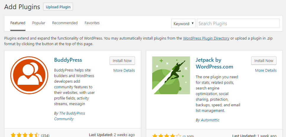
Task: Click BuddyPress Last Updated 2 weeks ago
Action: click(112, 135)
